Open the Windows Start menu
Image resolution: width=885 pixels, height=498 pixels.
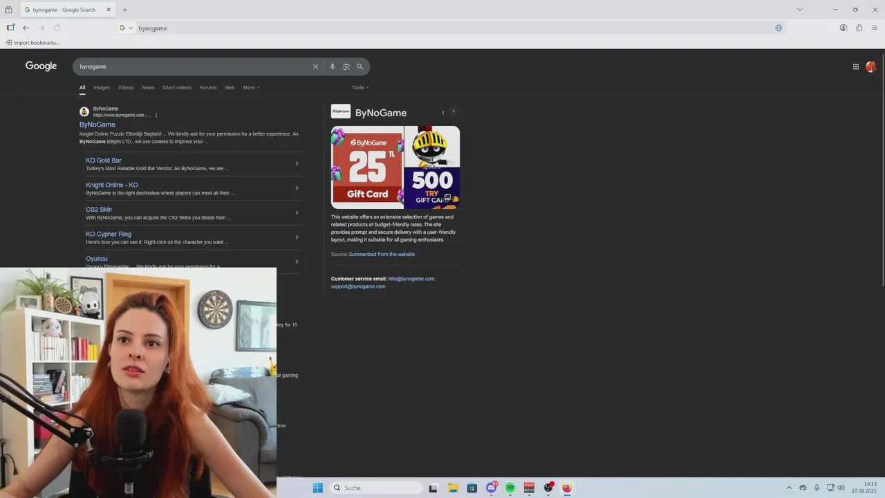pos(318,488)
